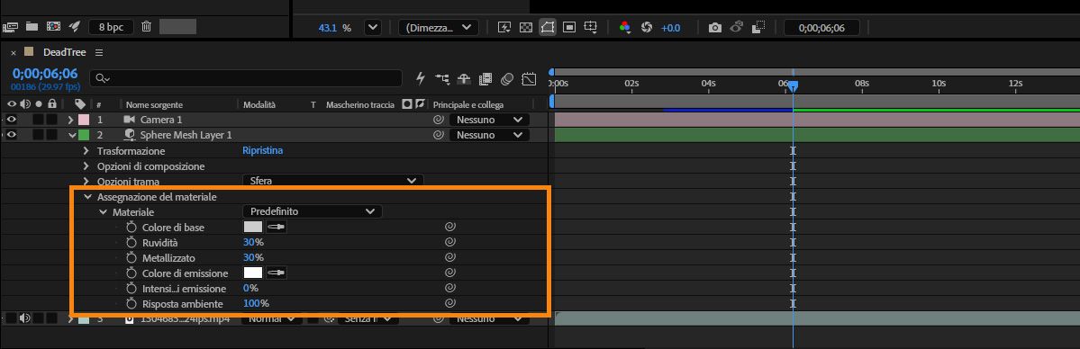Take a snapshot with camera icon
Screen dimensions: 1080x349
click(715, 28)
